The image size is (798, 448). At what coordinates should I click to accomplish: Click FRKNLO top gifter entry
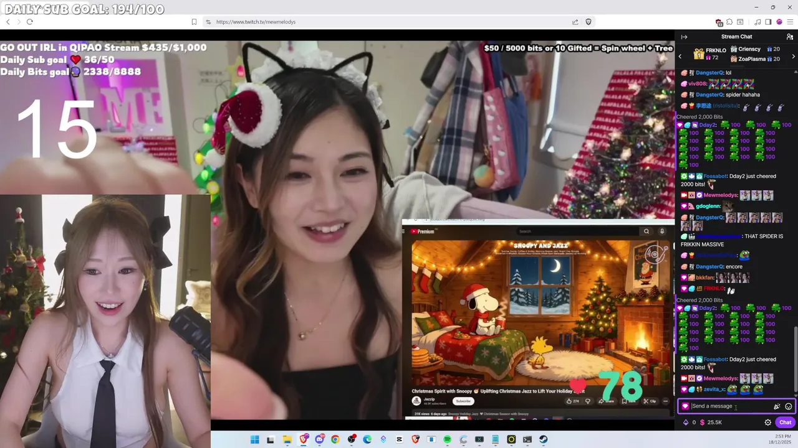click(709, 54)
